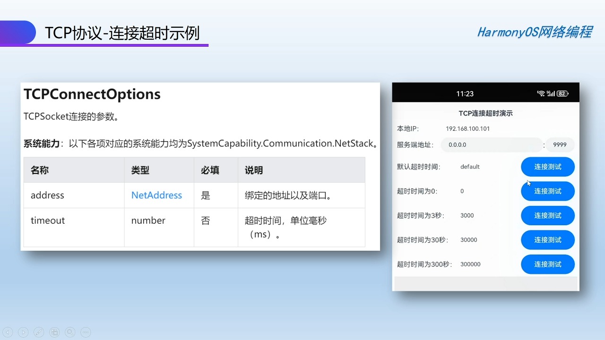Edit the server address field 0.0.0.0
The width and height of the screenshot is (605, 340).
tap(492, 145)
